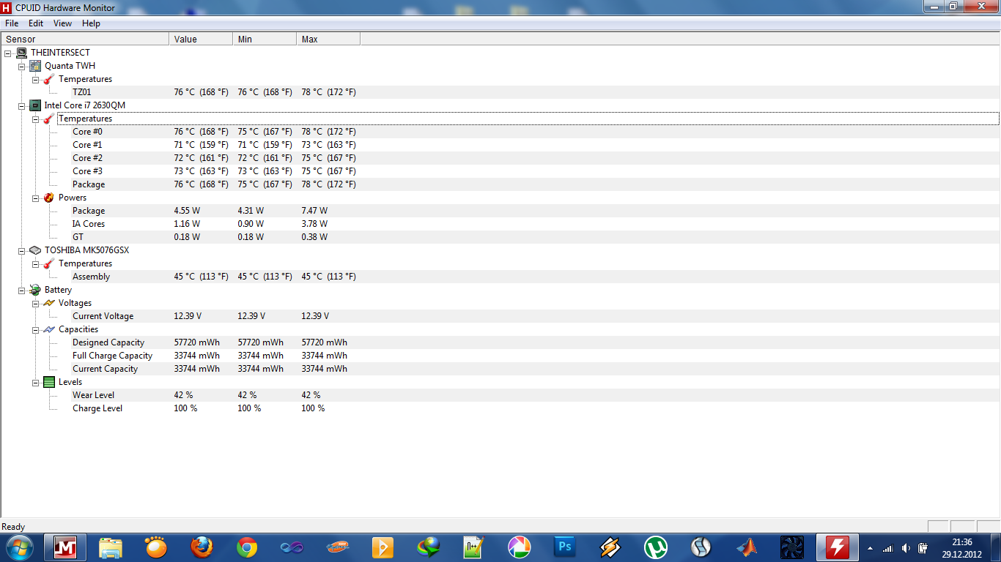
Task: Click the red H title bar application icon
Action: (x=7, y=7)
